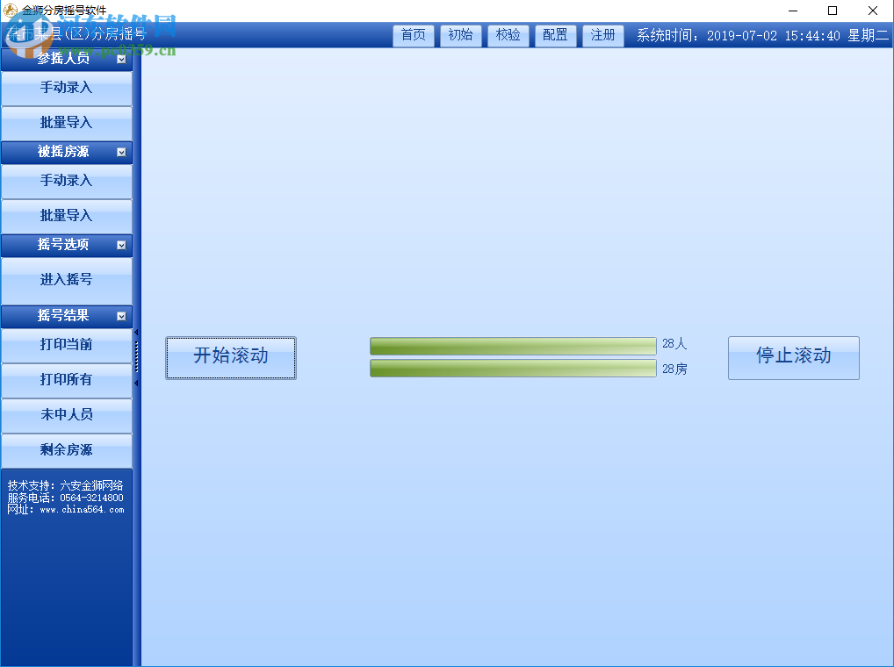Viewport: 894px width, 667px height.
Task: Start rolling with 开始滚动 button
Action: [231, 358]
